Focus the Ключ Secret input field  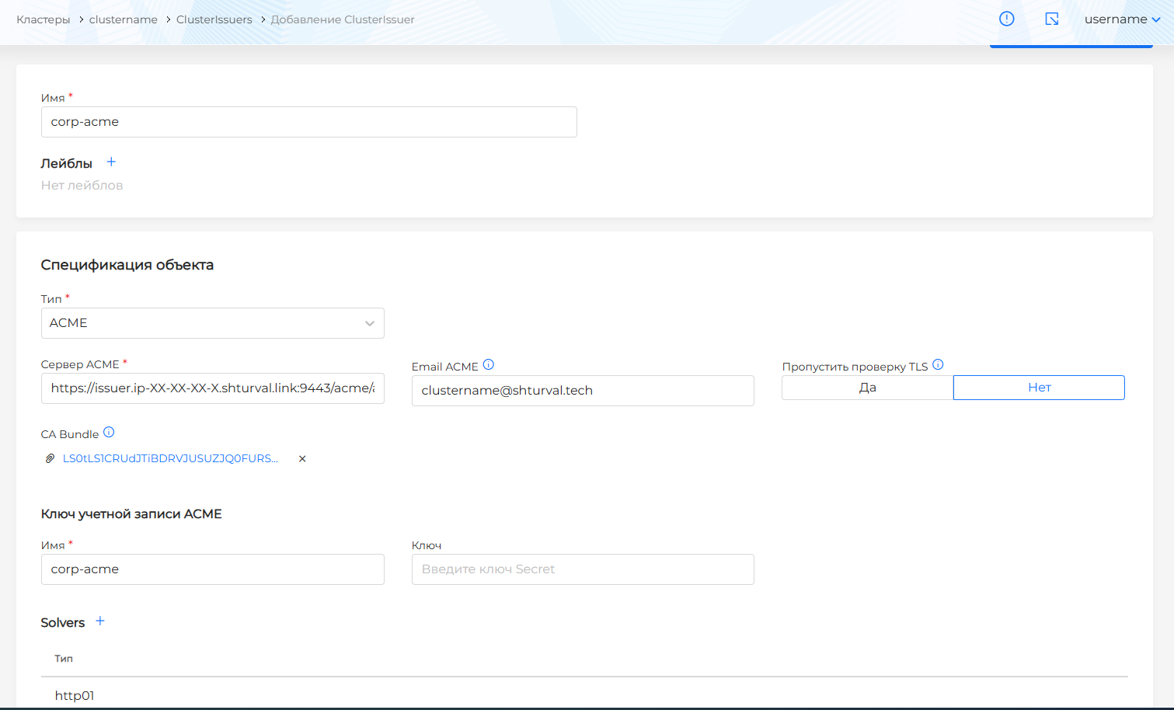[583, 569]
